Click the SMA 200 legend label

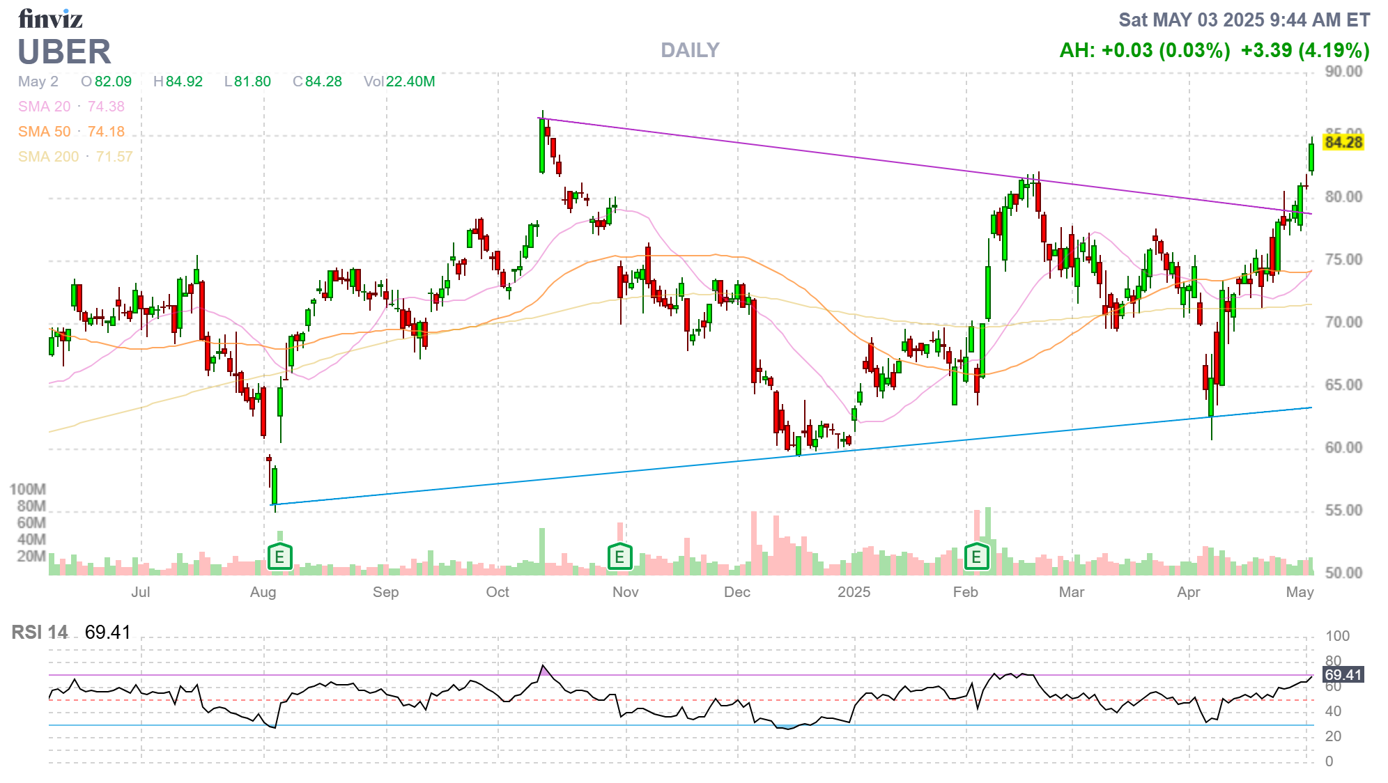(x=48, y=157)
